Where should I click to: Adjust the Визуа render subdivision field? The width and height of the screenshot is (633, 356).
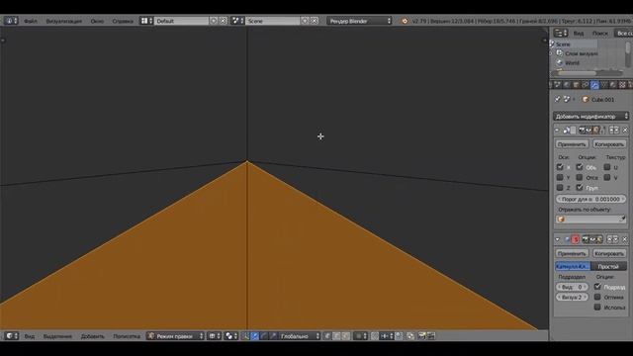[x=572, y=297]
